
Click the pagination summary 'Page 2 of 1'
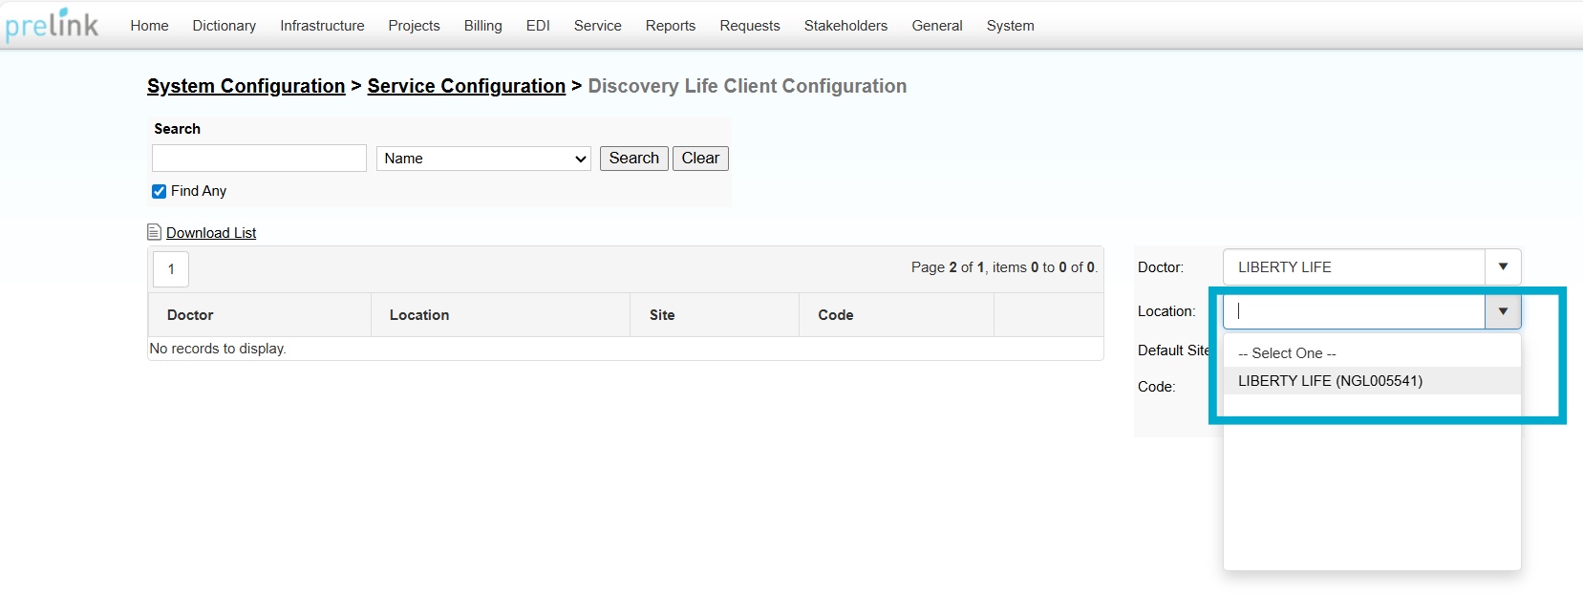948,267
